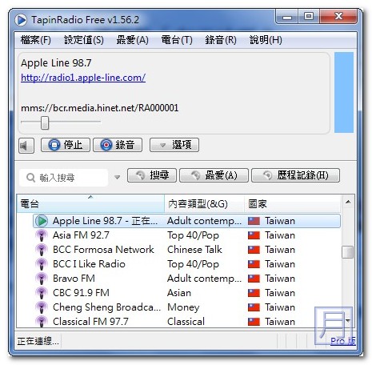372x365 pixels.
Task: Click the Taiwan flag in BCC Formosa Network row
Action: [x=254, y=250]
